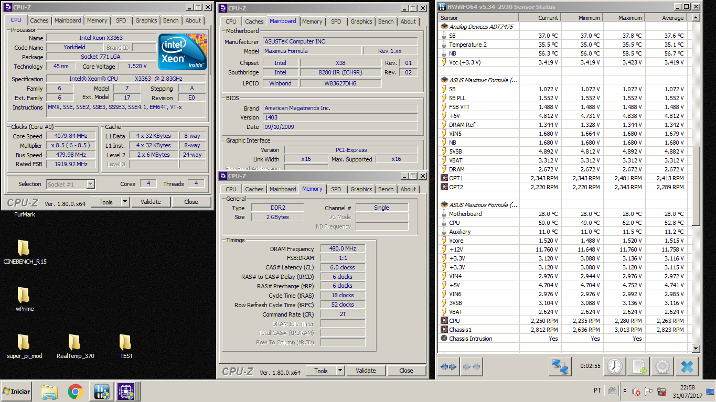The width and height of the screenshot is (716, 402).
Task: Click the on-screen keyboard tray icon
Action: coord(612,391)
